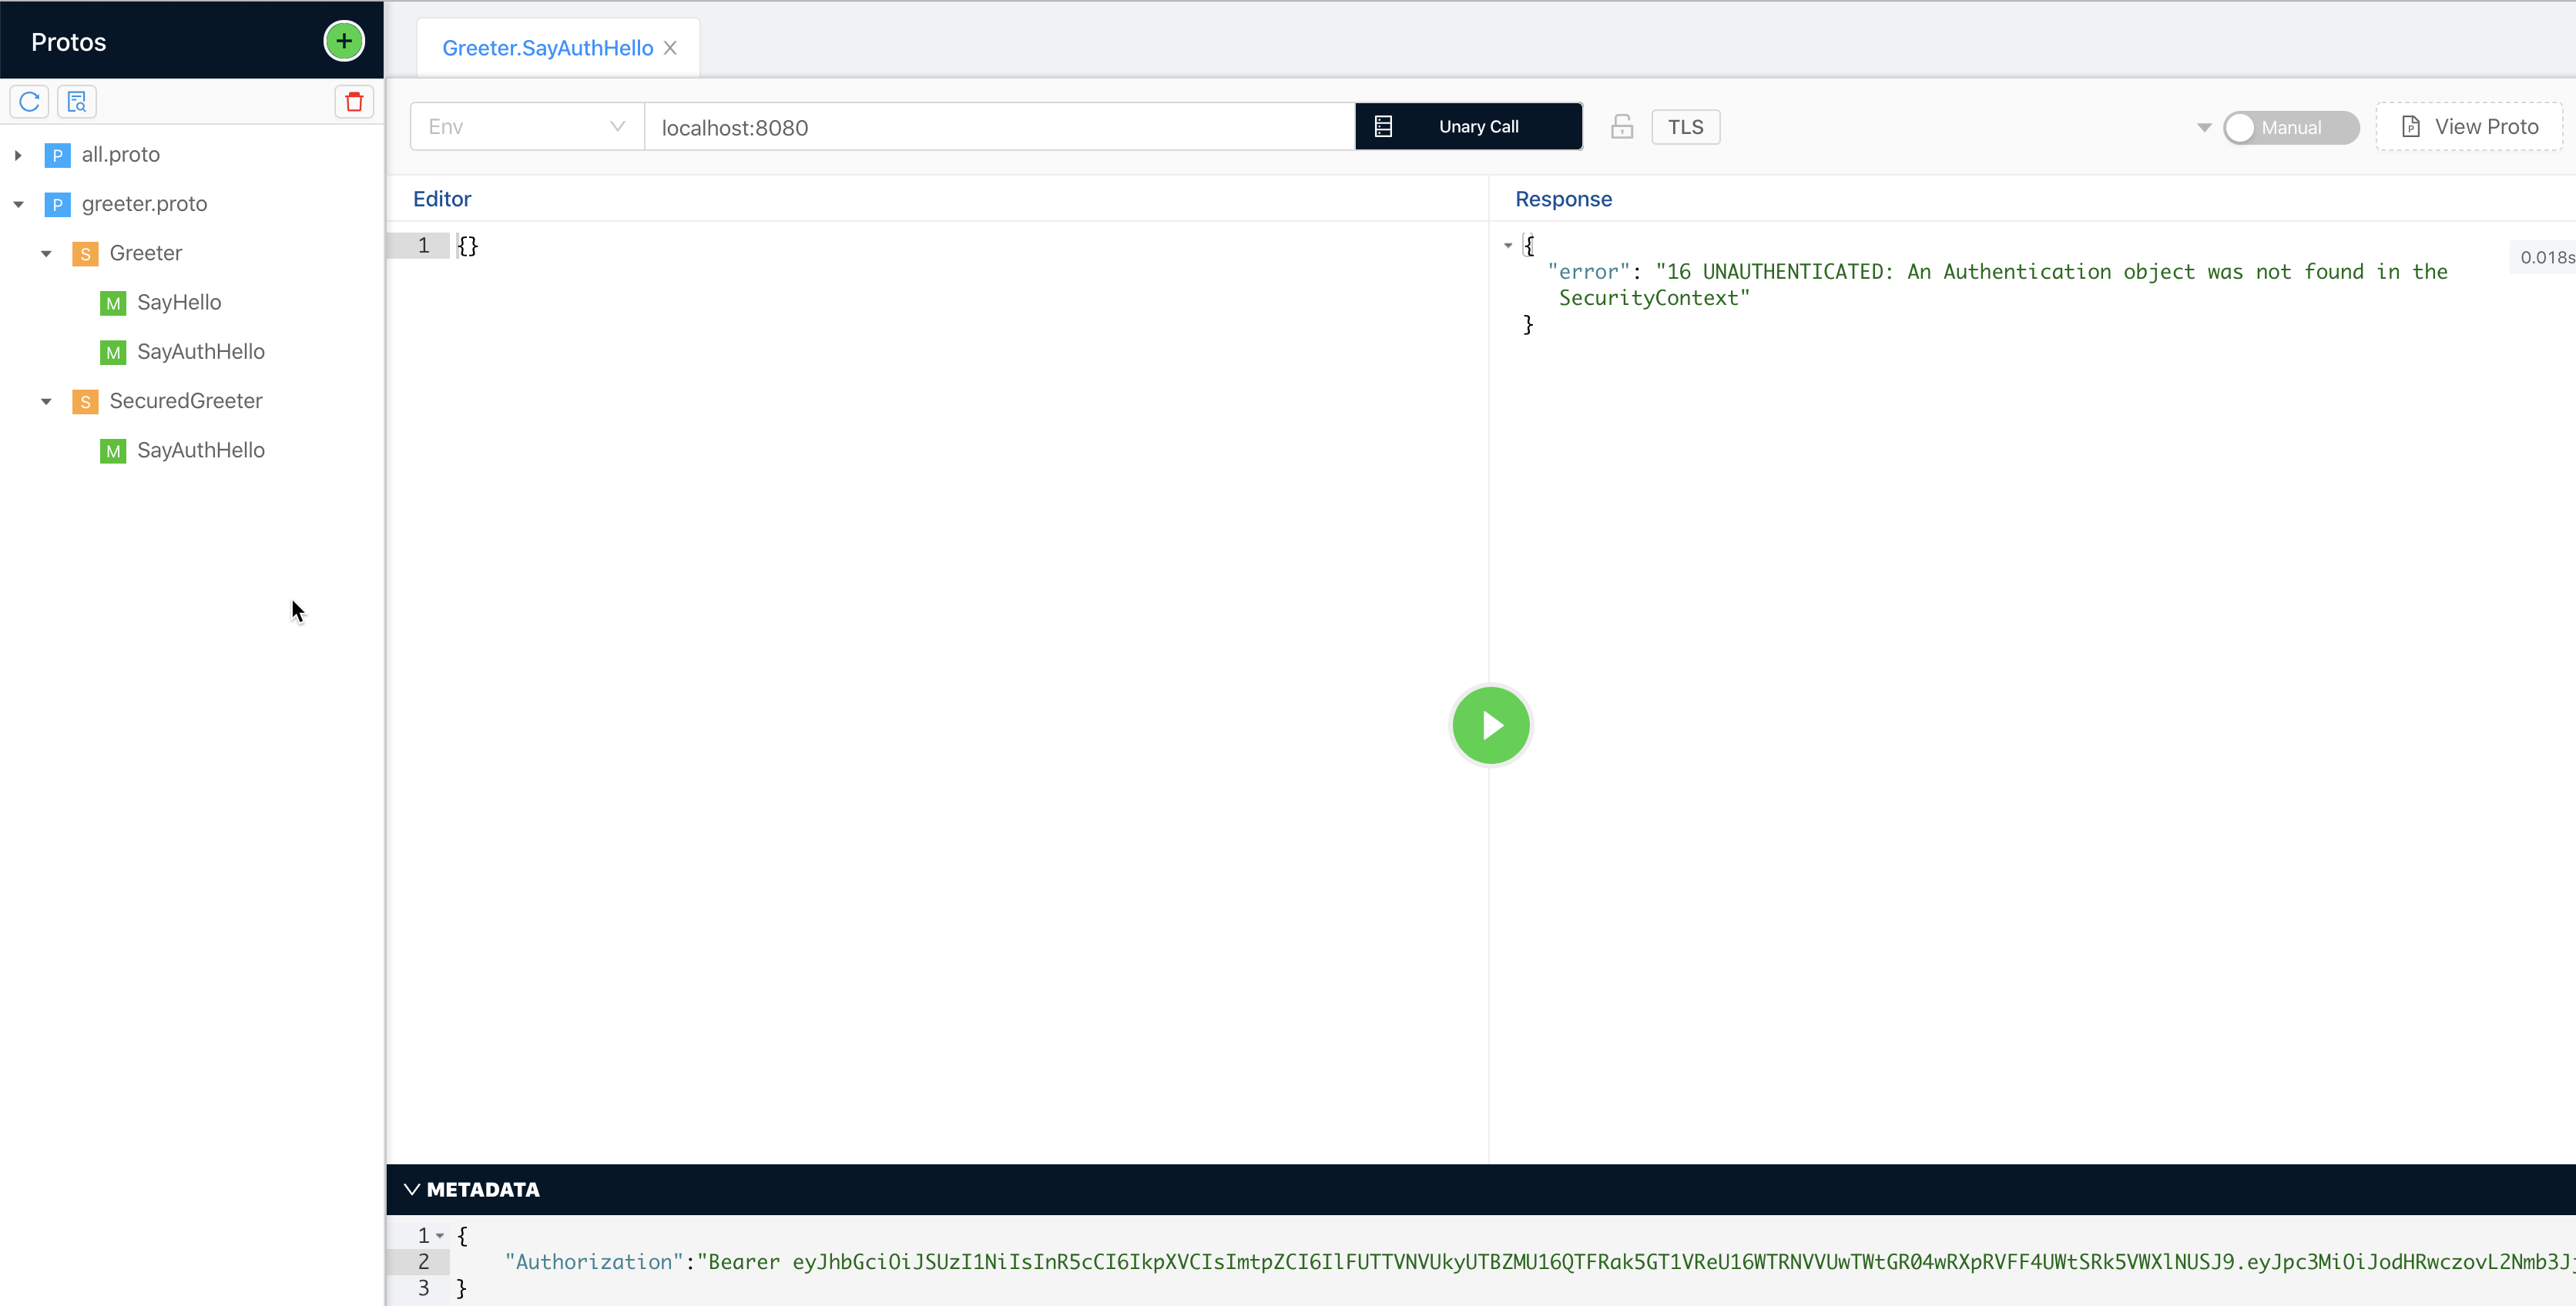2576x1306 pixels.
Task: Open the Env selection dropdown
Action: pyautogui.click(x=524, y=126)
